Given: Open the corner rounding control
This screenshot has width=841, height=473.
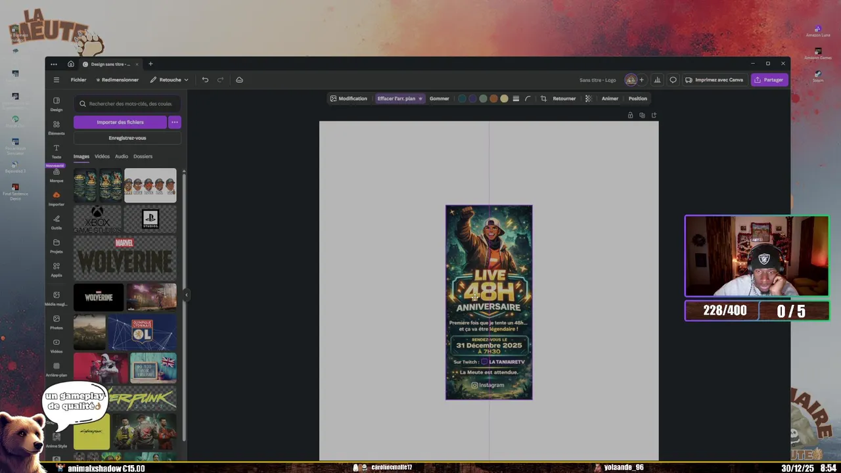Looking at the screenshot, I should click(528, 99).
